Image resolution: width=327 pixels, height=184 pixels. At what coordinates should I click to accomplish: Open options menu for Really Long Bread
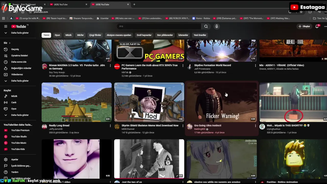(x=110, y=126)
